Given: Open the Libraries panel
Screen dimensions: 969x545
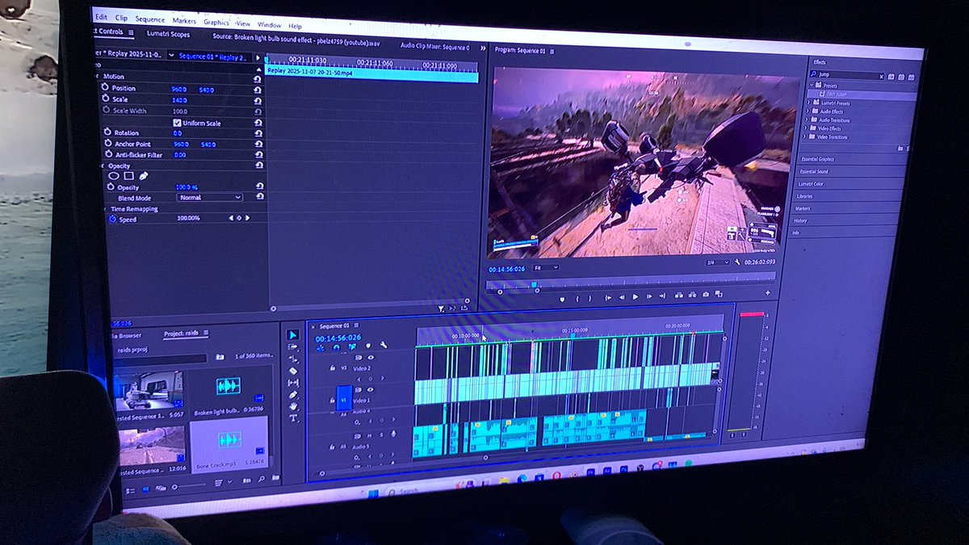Looking at the screenshot, I should (805, 196).
